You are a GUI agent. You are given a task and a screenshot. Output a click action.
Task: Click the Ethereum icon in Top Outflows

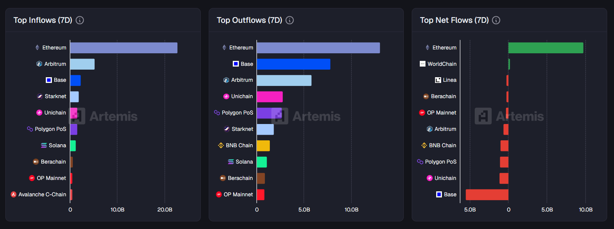point(224,48)
